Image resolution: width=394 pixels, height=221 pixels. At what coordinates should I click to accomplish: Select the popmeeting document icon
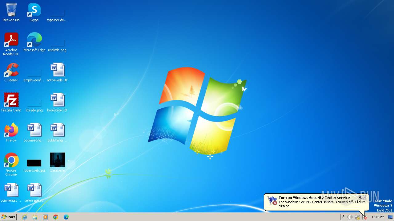point(34,133)
